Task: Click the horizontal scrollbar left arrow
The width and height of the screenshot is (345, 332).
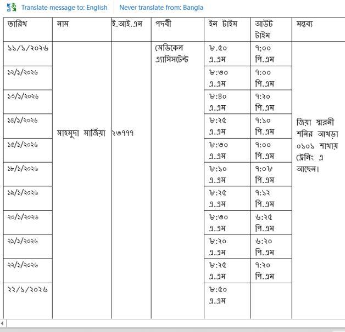Action: (3, 324)
